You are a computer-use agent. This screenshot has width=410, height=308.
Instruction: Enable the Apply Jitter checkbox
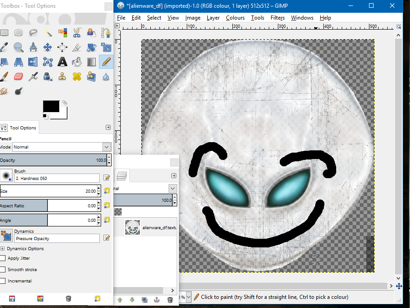pyautogui.click(x=3, y=258)
